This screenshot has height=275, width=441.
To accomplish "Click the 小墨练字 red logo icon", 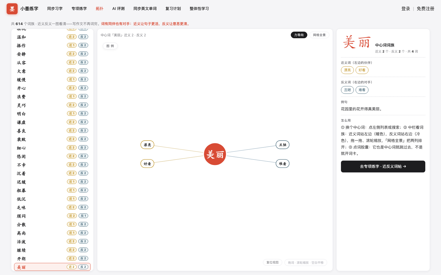I will point(12,9).
